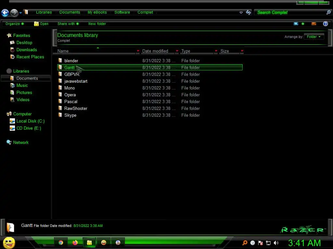Open the Share with menu
The image size is (333, 249).
coord(68,24)
